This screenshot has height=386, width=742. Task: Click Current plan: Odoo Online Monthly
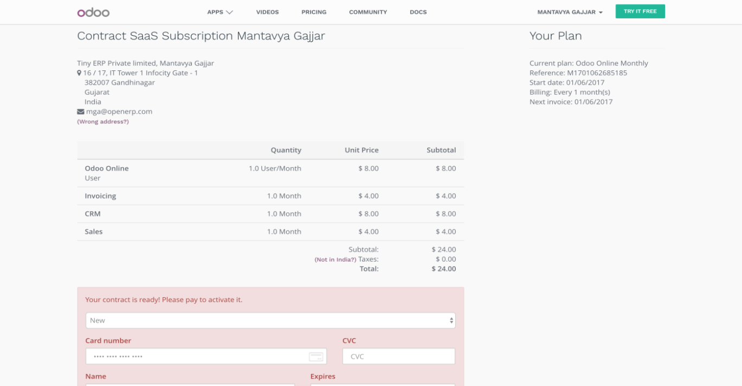pyautogui.click(x=589, y=63)
